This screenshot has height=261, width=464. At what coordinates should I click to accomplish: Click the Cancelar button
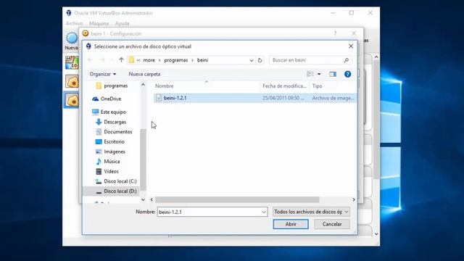332,224
